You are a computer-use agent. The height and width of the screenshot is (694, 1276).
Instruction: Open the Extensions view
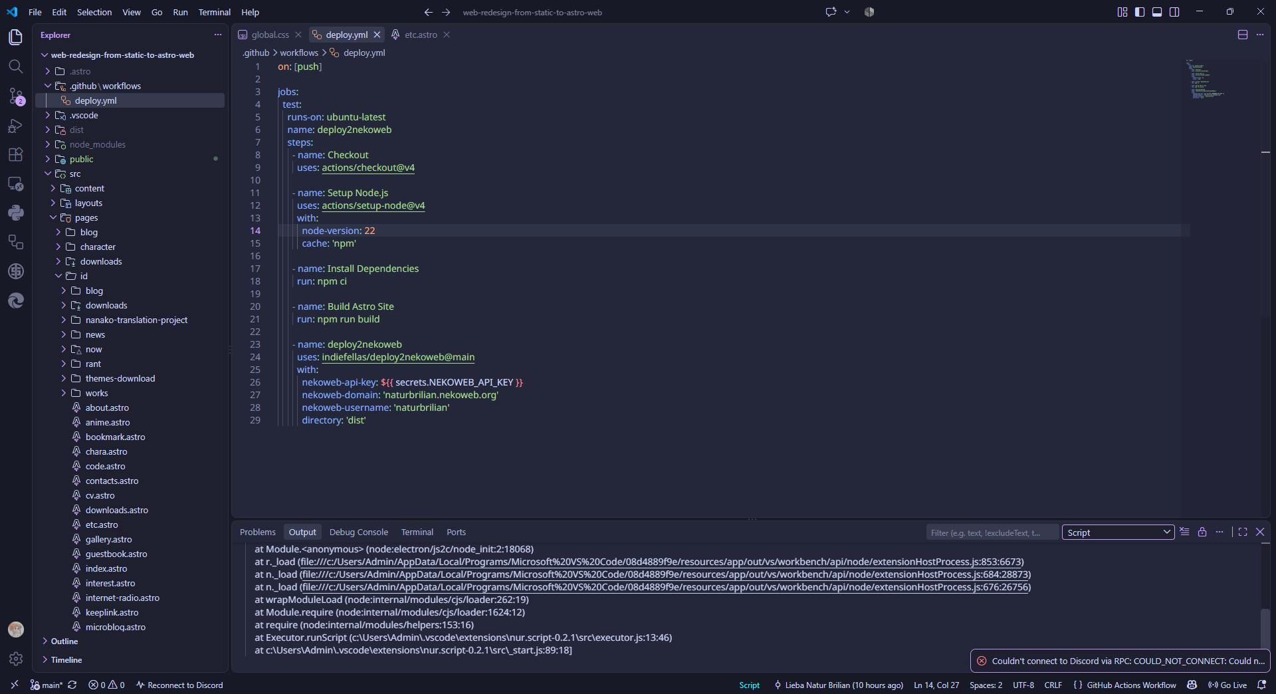click(15, 155)
